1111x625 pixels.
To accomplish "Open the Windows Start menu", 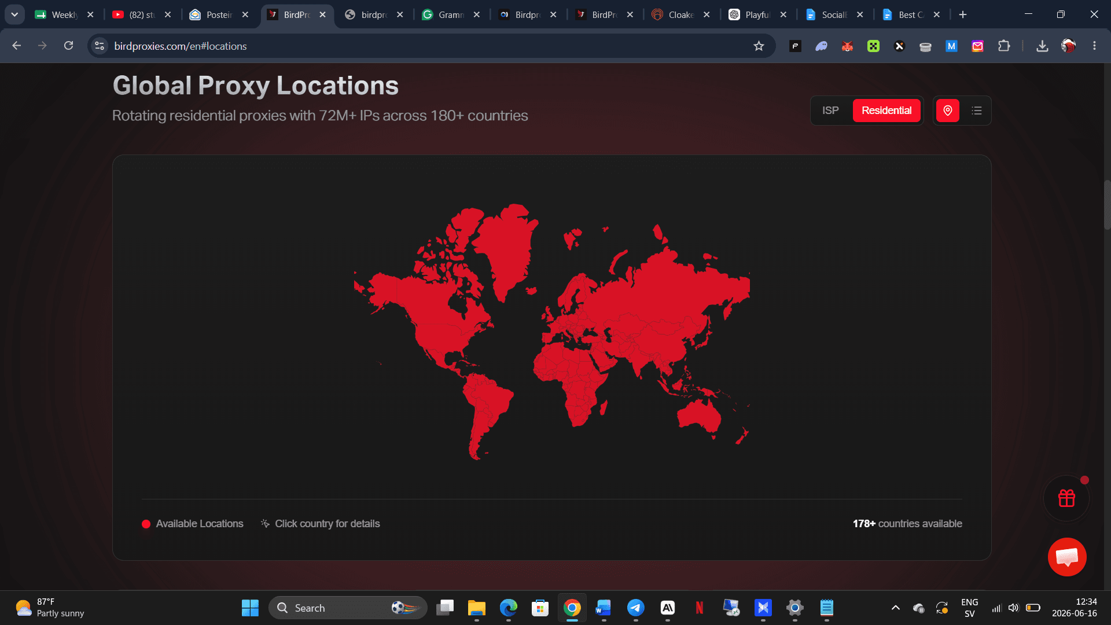I will pyautogui.click(x=250, y=608).
